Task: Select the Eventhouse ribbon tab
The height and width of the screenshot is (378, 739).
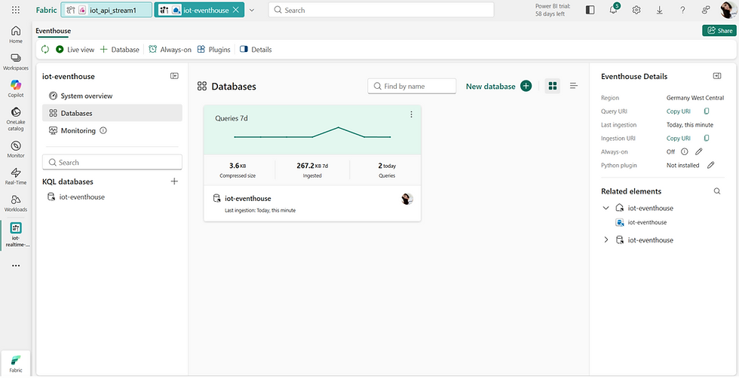Action: 54,31
